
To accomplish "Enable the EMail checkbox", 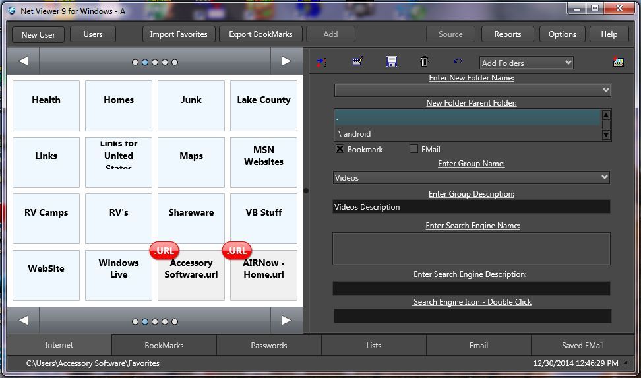I will [x=413, y=149].
